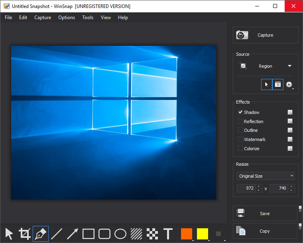Select the Hatch highlight tool
Screen dimensions: 303x243
pyautogui.click(x=136, y=234)
